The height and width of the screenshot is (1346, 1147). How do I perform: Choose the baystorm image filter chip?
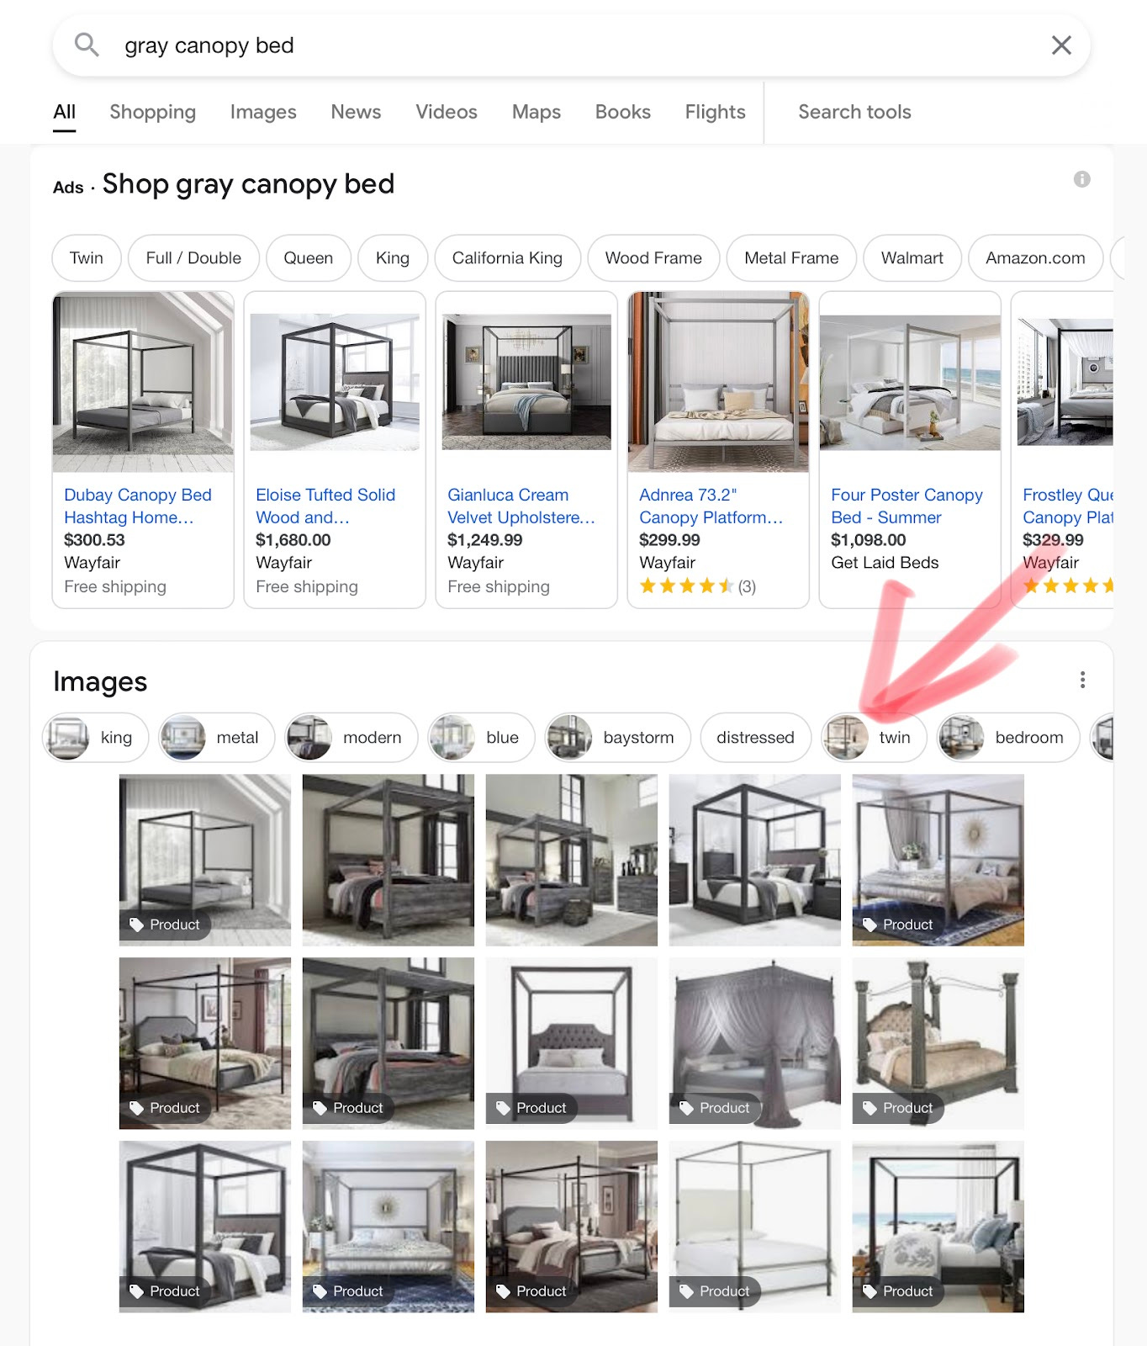click(x=618, y=738)
